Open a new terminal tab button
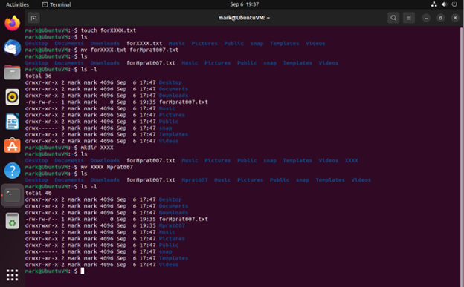 [33, 18]
